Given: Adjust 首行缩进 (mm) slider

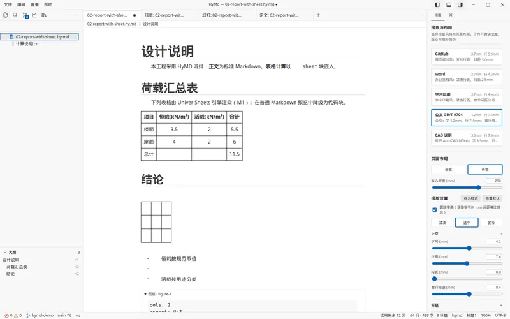Looking at the screenshot, I should pos(467,294).
